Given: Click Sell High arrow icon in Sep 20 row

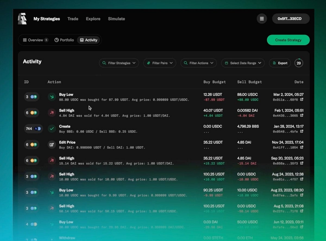Looking at the screenshot, I should [52, 161].
